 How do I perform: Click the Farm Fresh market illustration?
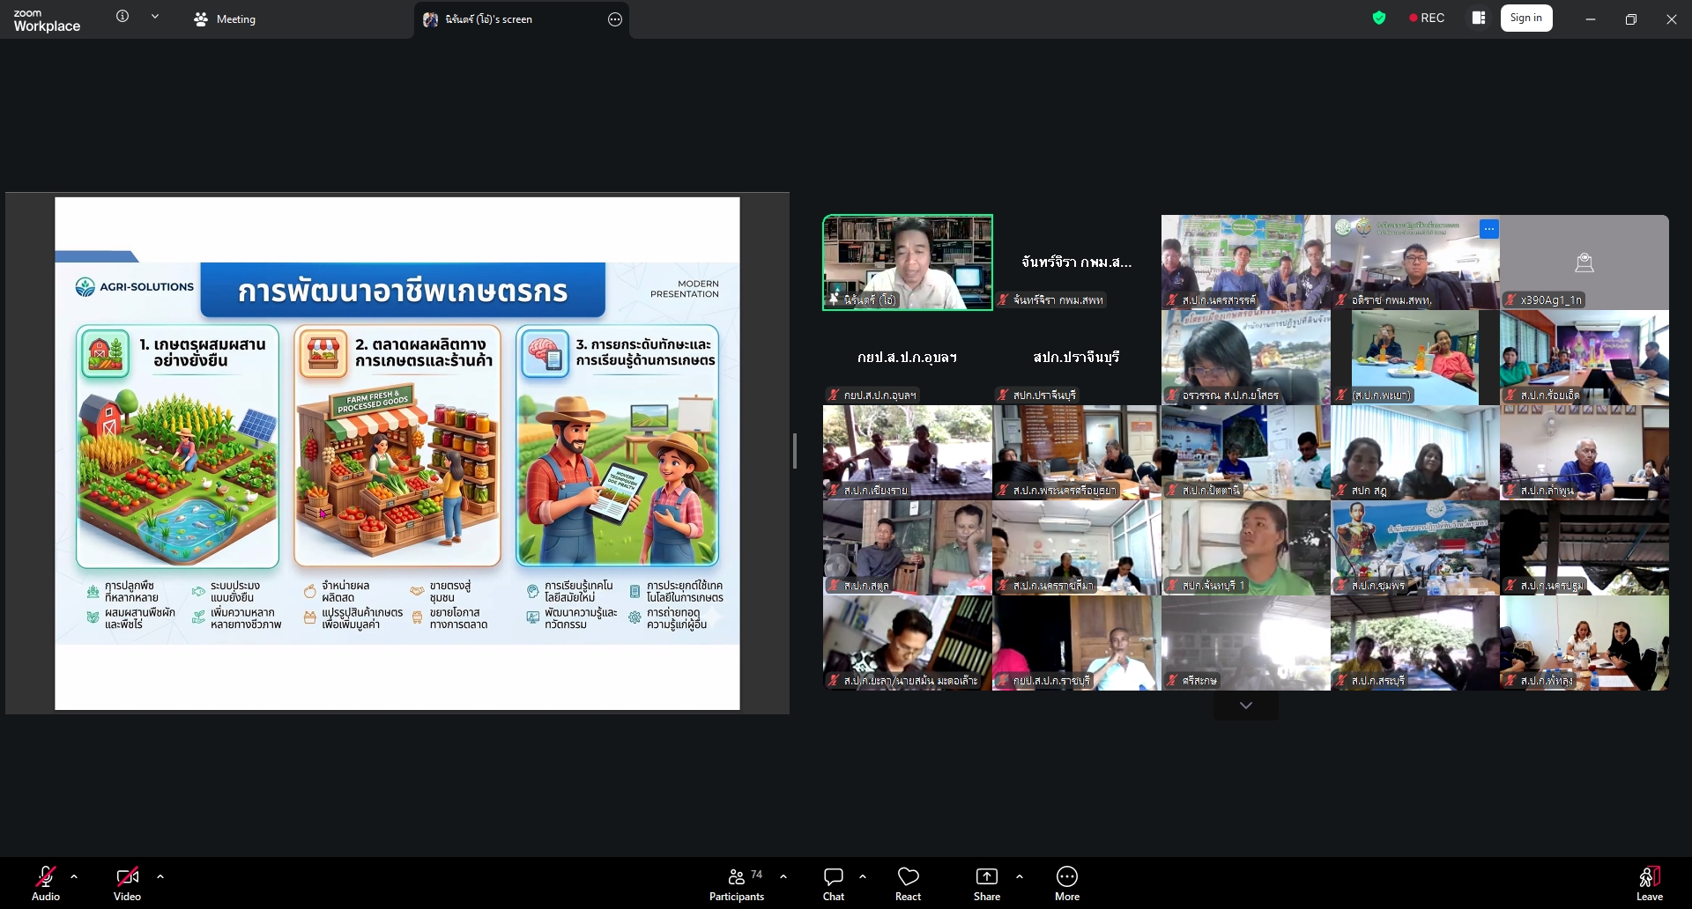click(x=397, y=474)
